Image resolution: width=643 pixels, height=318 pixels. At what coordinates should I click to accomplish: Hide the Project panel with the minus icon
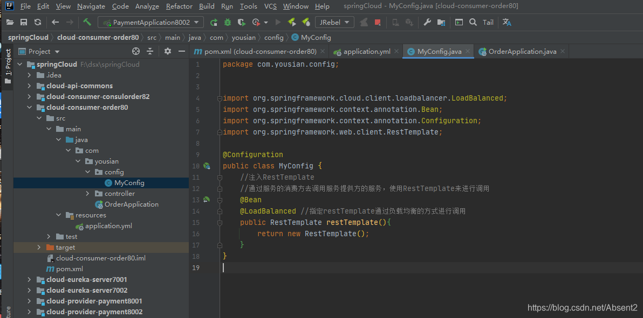pyautogui.click(x=182, y=51)
